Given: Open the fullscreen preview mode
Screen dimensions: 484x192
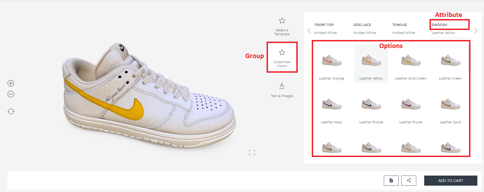Looking at the screenshot, I should [252, 152].
